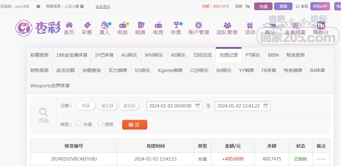Screen dimensions: 341x166
Task: Open the lottery (彩票) ticket icon
Action: 87,25
